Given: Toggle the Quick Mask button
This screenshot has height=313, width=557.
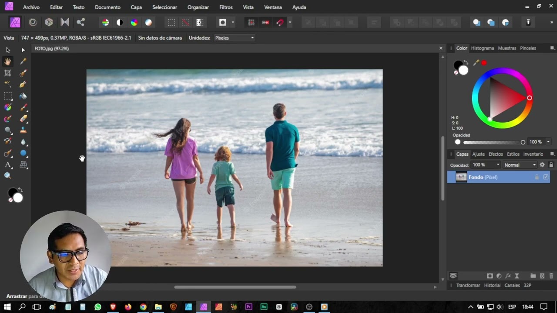Looking at the screenshot, I should tap(223, 23).
